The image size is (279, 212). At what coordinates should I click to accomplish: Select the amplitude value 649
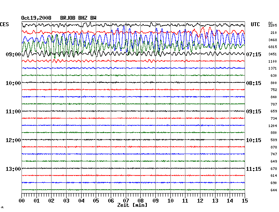(x=274, y=161)
